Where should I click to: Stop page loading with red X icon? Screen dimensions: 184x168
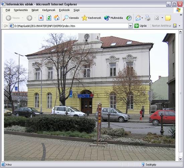pyautogui.click(x=41, y=18)
